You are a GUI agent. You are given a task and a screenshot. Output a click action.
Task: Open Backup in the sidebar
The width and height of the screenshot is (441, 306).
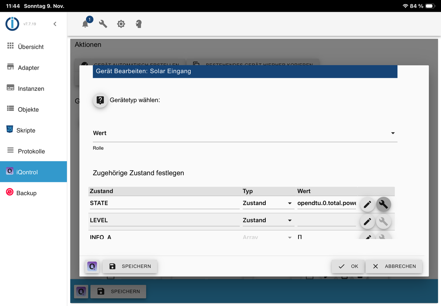[x=33, y=193]
